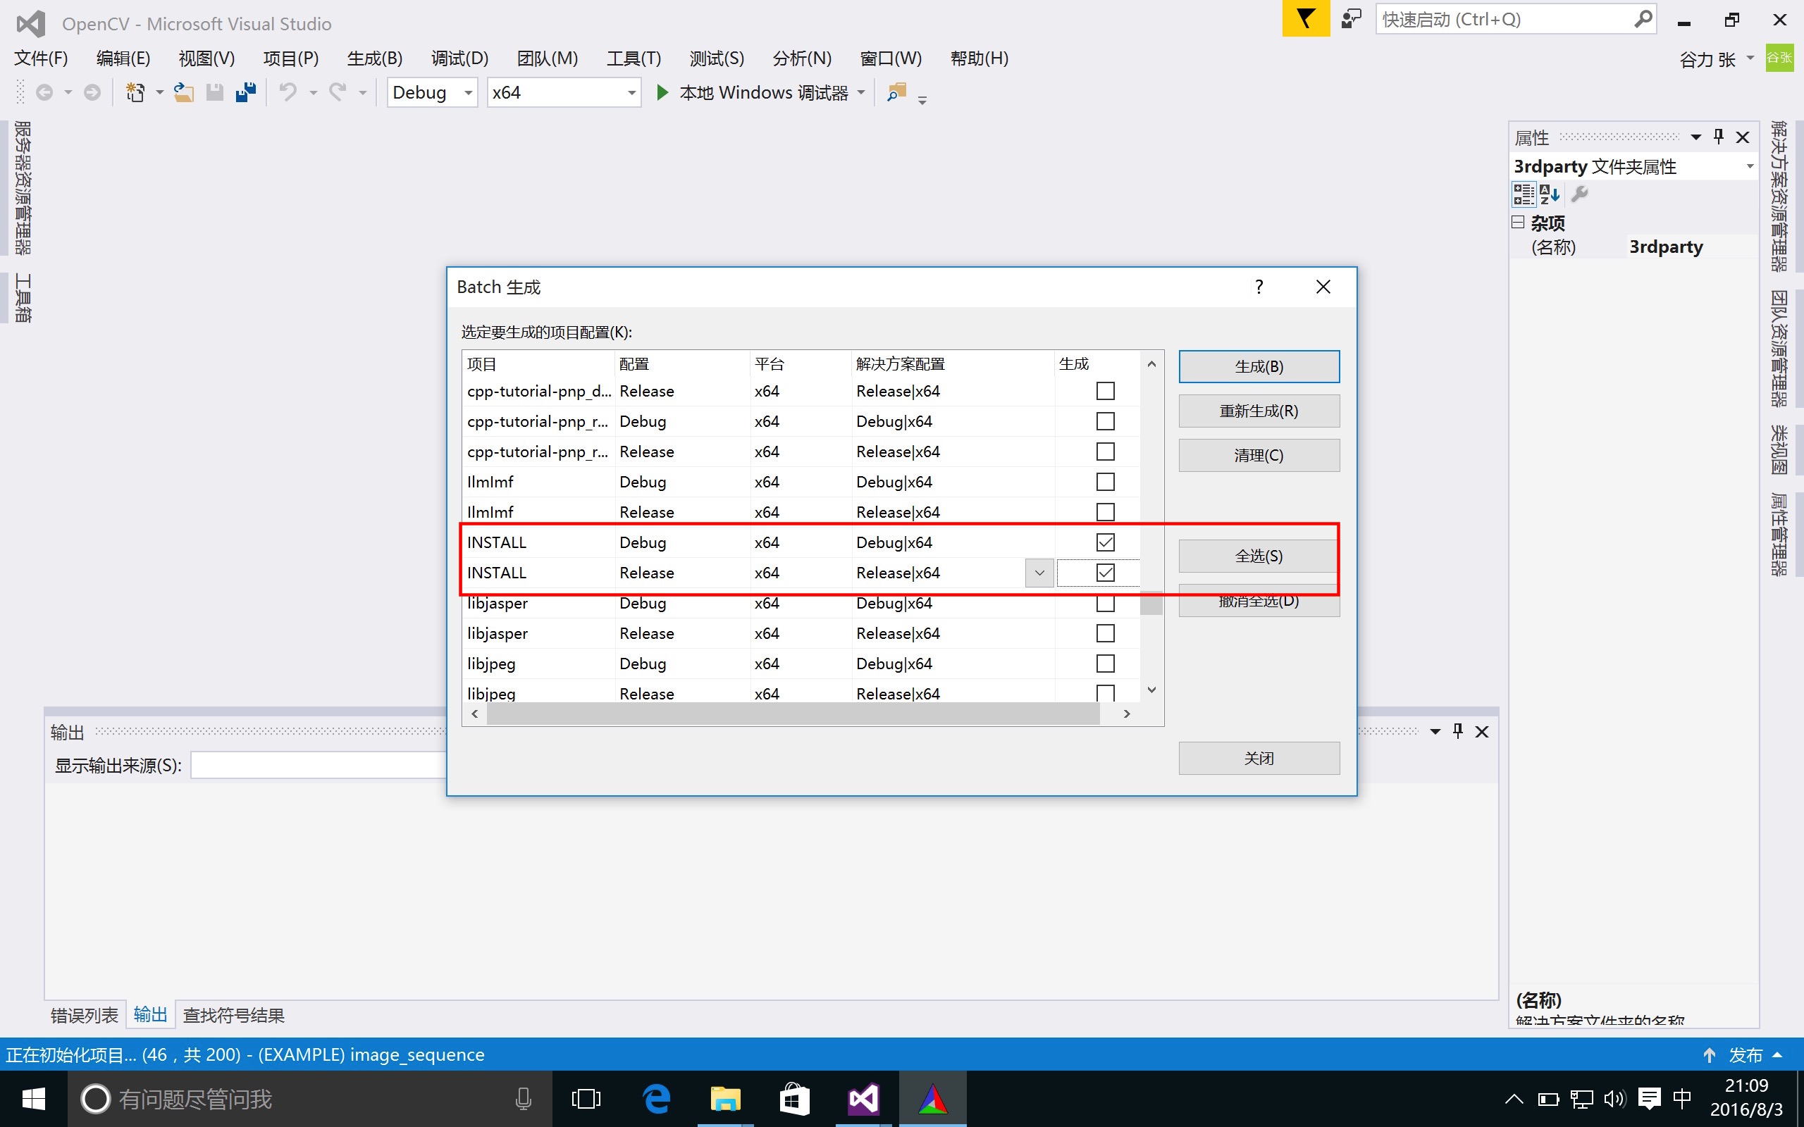Switch Properties panel to categorized view
The image size is (1804, 1127).
coord(1523,194)
